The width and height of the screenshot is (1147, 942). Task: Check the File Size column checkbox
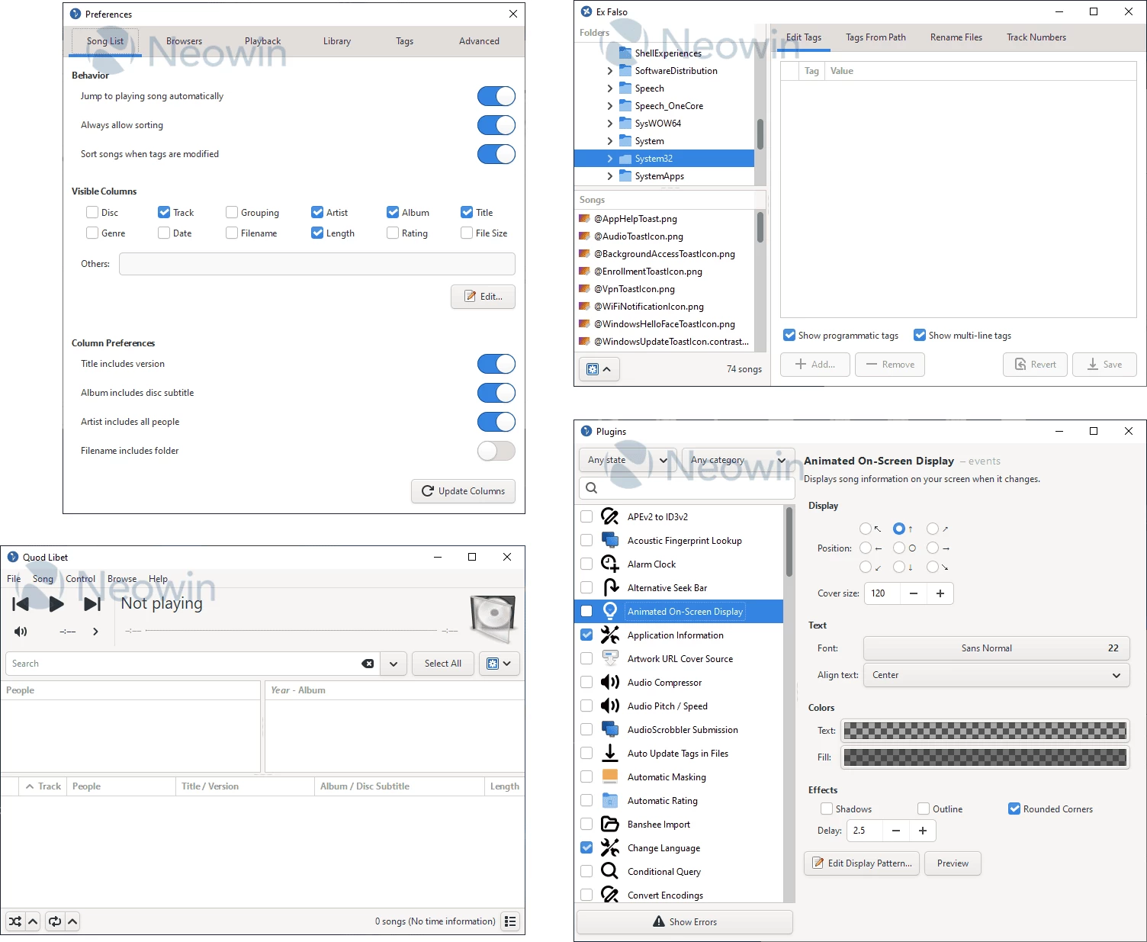pos(467,233)
